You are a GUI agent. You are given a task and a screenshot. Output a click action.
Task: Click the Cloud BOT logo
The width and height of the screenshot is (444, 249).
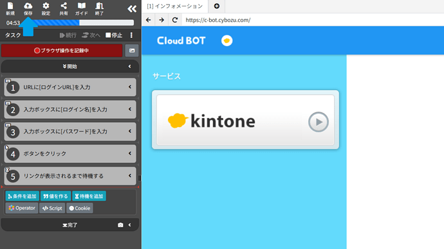(x=181, y=40)
